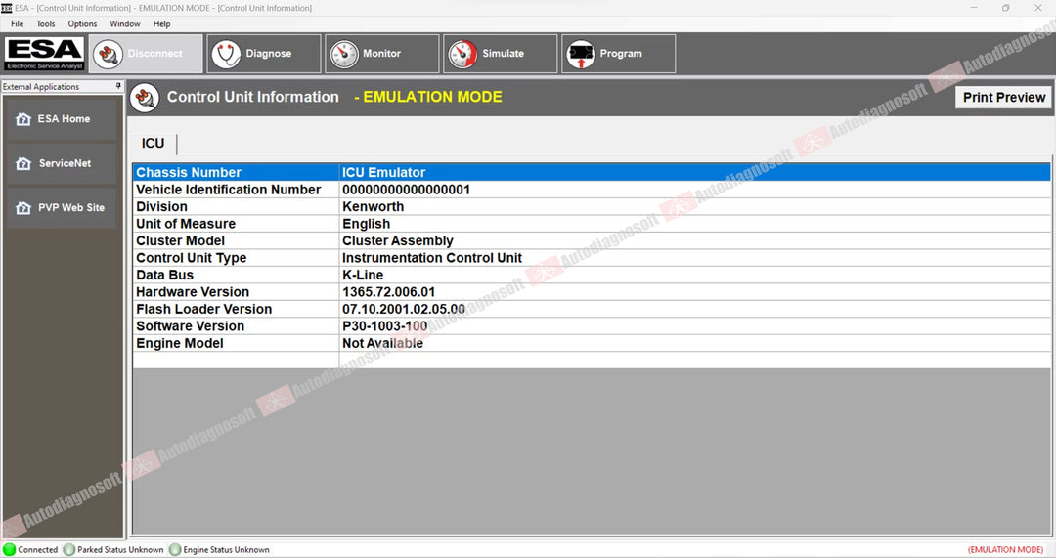Select the Vehicle Identification Number label
The image size is (1056, 558).
coord(228,190)
